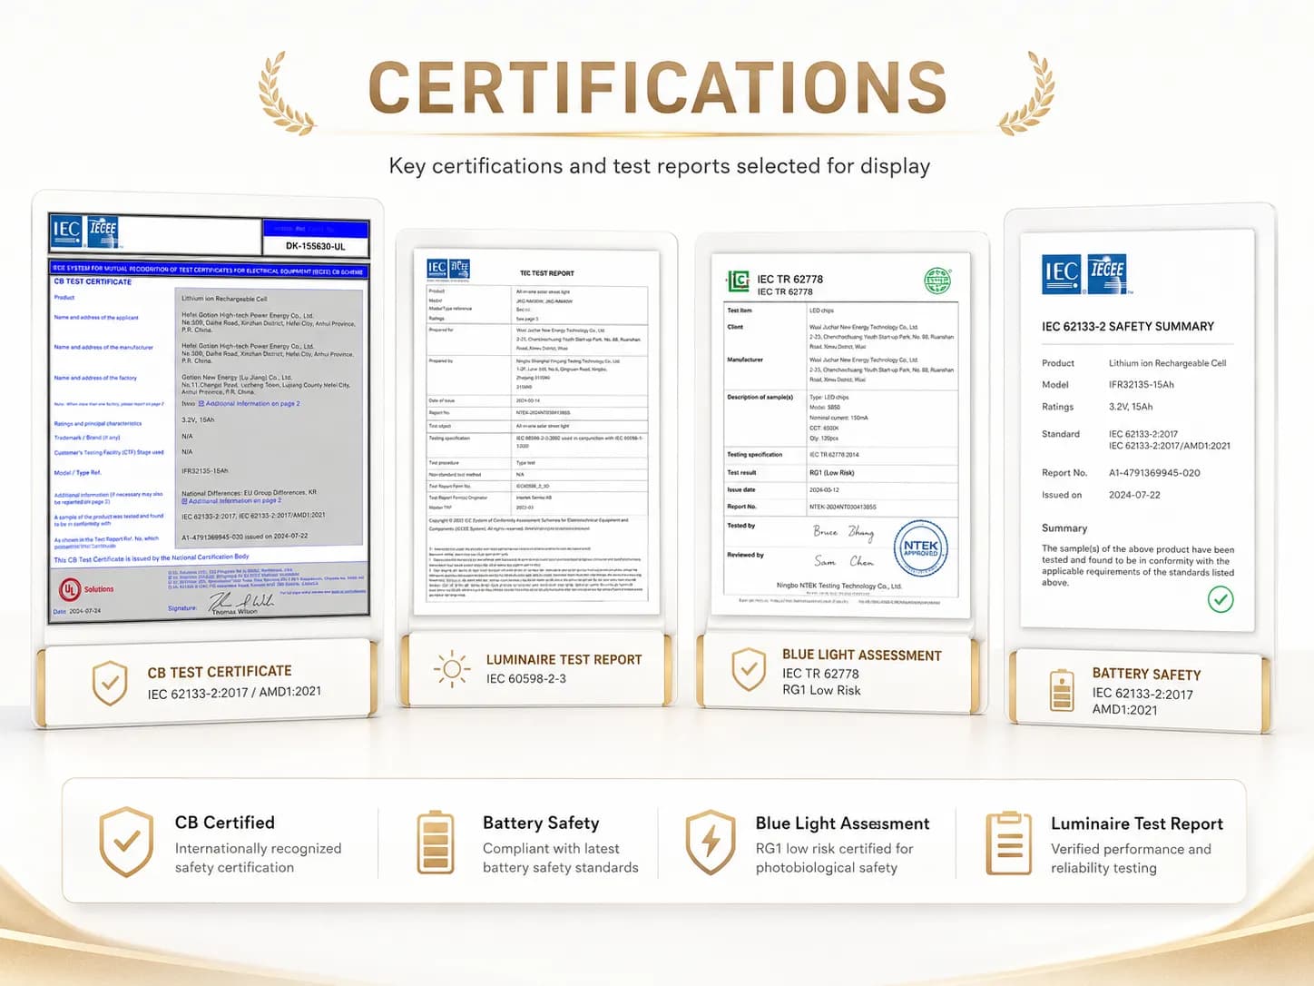Viewport: 1314px width, 986px height.
Task: Click the issued date '2024-07-22' in the Safety Summary
Action: coord(1134,496)
